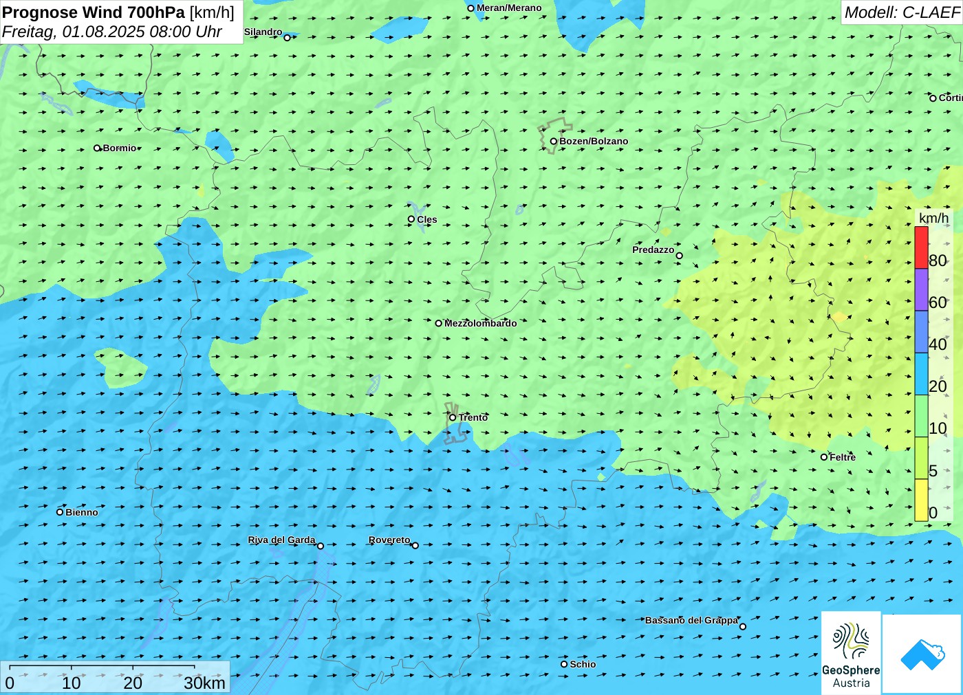Click the 'Bassano del Grappa' name label

click(691, 620)
